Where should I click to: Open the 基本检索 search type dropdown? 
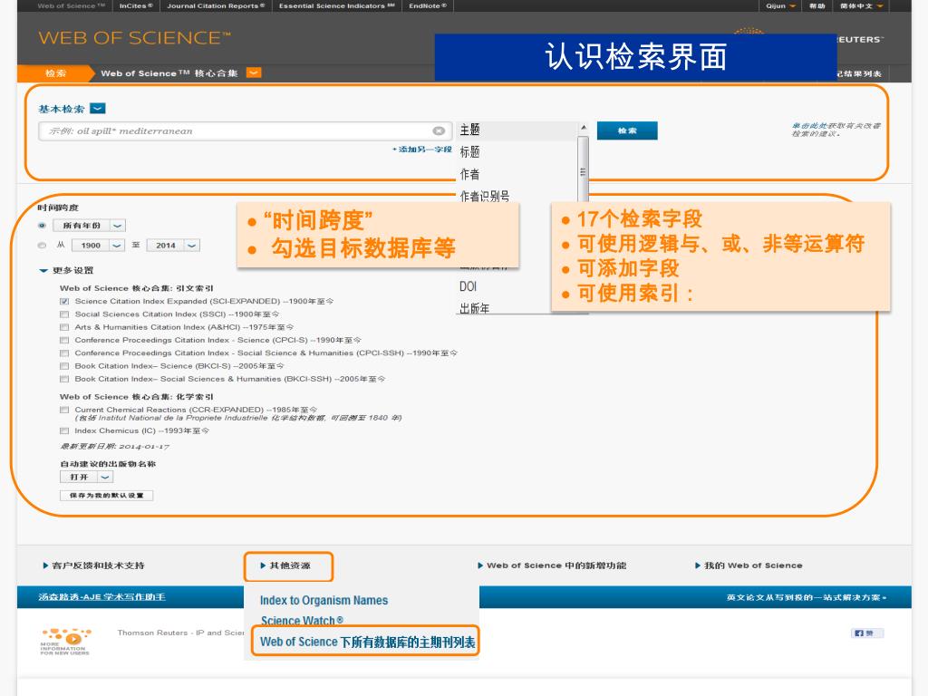point(98,109)
